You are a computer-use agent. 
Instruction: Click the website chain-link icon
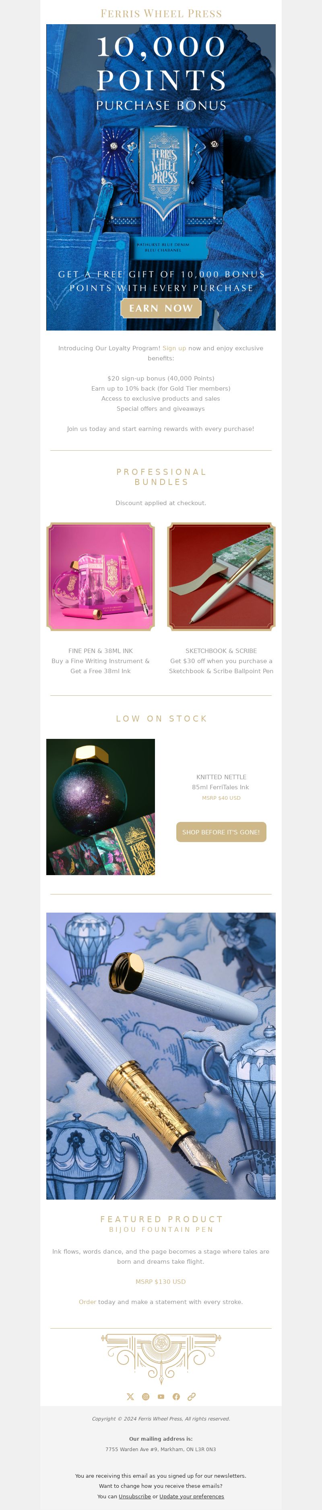192,1397
